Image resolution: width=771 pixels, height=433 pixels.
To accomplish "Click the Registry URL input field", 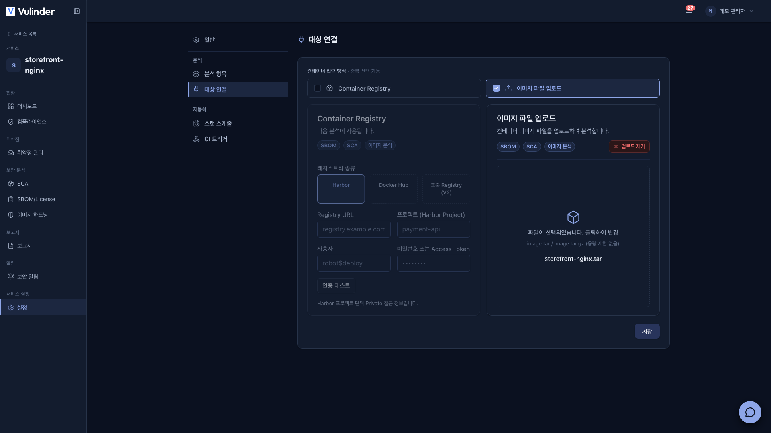I will pyautogui.click(x=354, y=229).
